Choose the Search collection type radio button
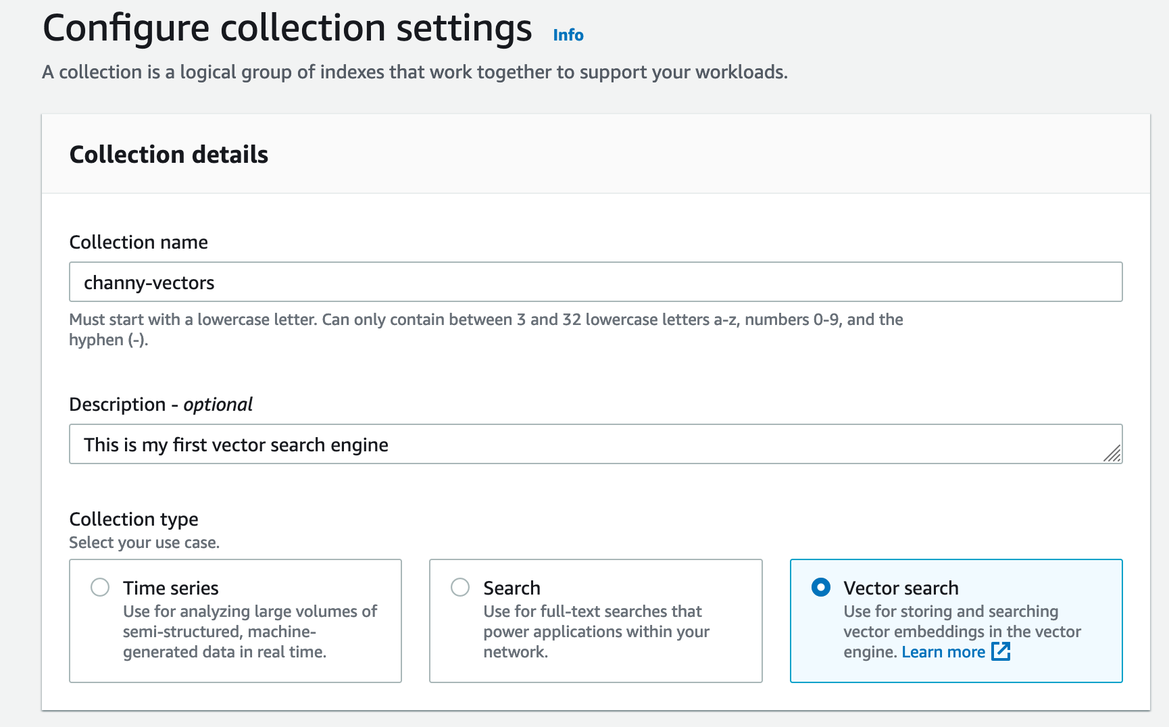Image resolution: width=1169 pixels, height=727 pixels. click(460, 587)
